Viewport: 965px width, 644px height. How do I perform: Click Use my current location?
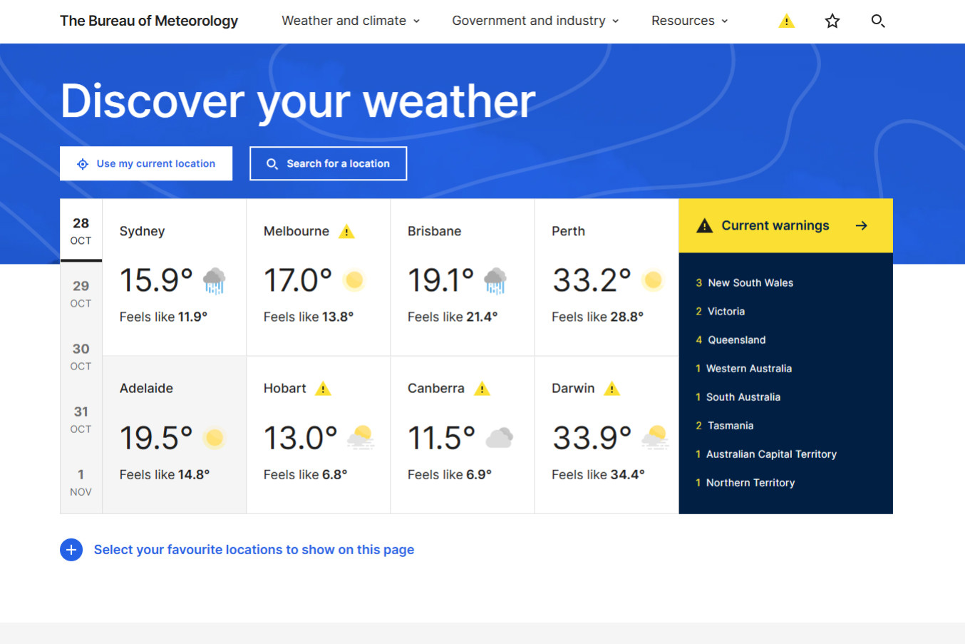coord(146,163)
